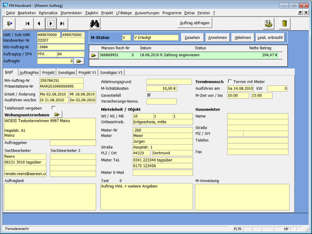This screenshot has height=234, width=312.
Task: Click the exit door icon in toolbar
Action: [9, 24]
